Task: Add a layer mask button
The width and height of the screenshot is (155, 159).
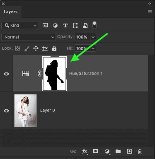Action: (95, 151)
